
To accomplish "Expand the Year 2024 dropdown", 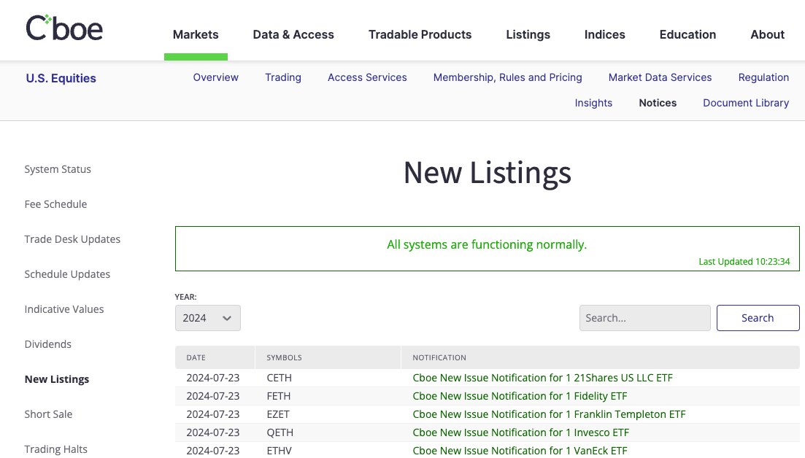I will click(208, 318).
